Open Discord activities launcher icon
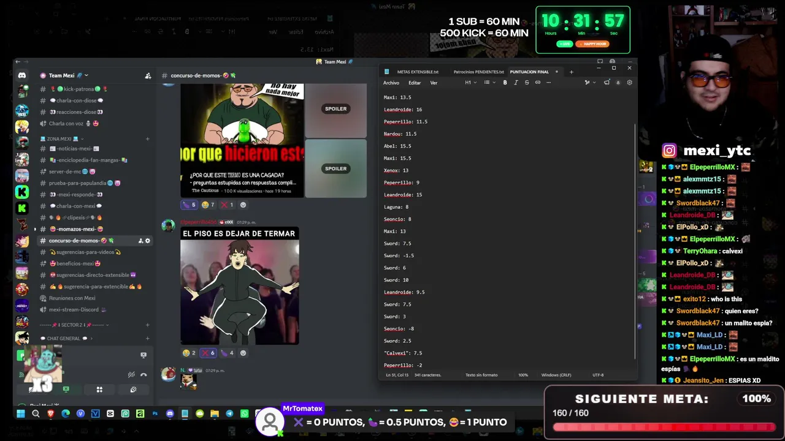The width and height of the screenshot is (785, 441). (x=99, y=390)
